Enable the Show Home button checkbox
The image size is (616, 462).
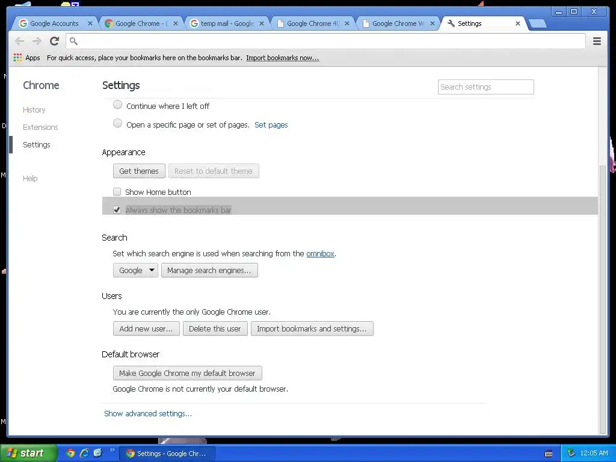click(117, 192)
